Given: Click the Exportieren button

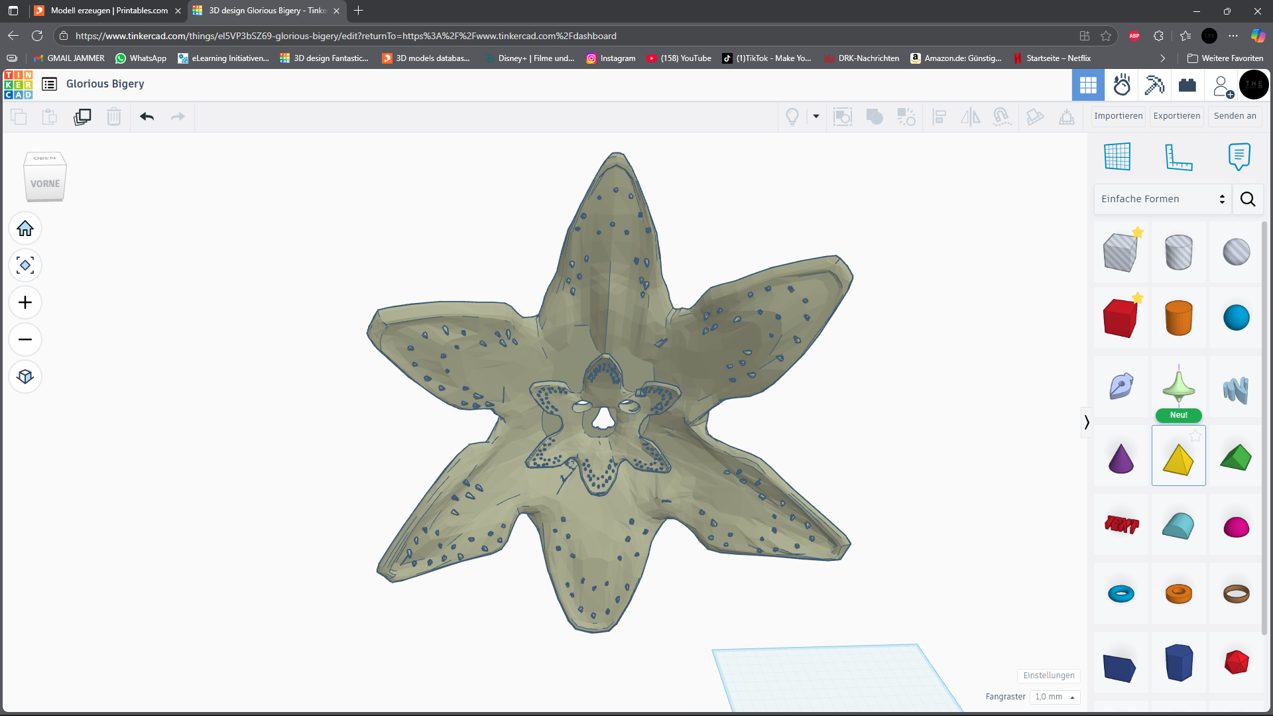Looking at the screenshot, I should (x=1176, y=116).
